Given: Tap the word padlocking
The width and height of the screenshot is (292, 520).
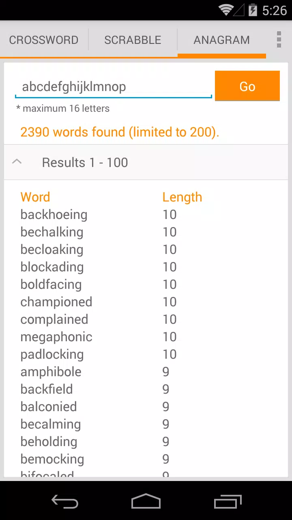Looking at the screenshot, I should pyautogui.click(x=52, y=354).
